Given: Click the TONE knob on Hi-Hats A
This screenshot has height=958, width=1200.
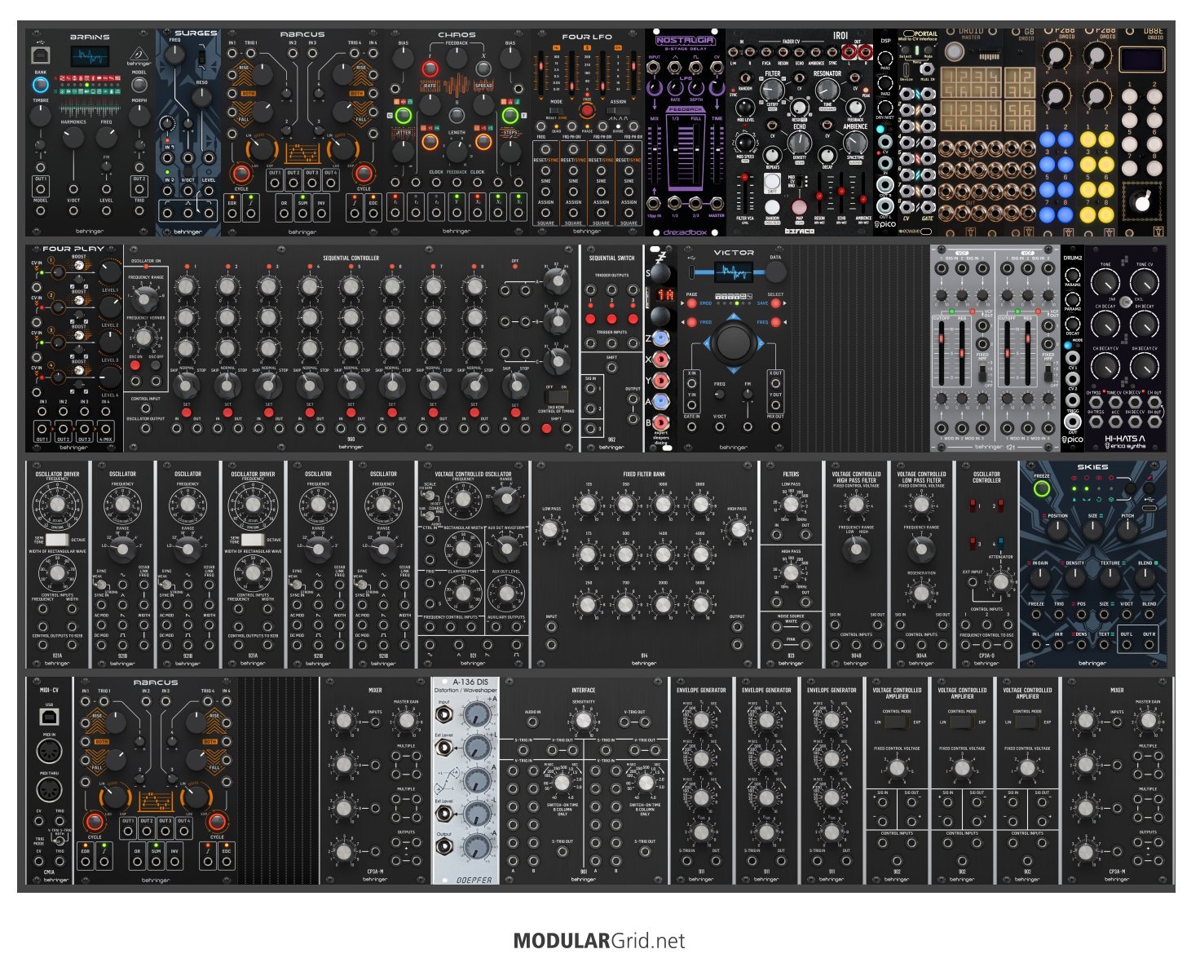Looking at the screenshot, I should (1105, 283).
